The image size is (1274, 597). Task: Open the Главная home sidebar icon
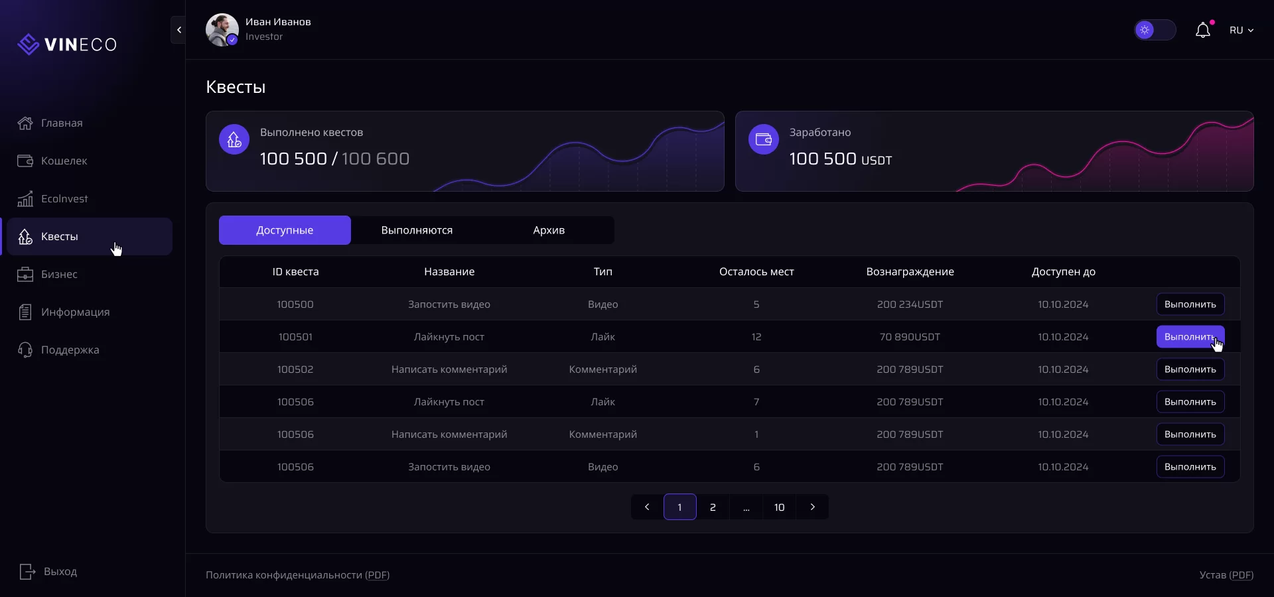tap(25, 123)
